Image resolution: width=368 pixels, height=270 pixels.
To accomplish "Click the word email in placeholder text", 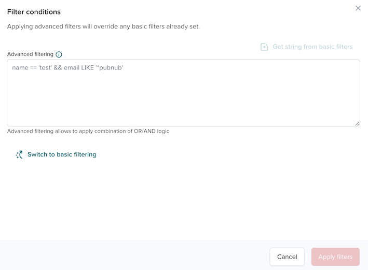I will point(72,68).
